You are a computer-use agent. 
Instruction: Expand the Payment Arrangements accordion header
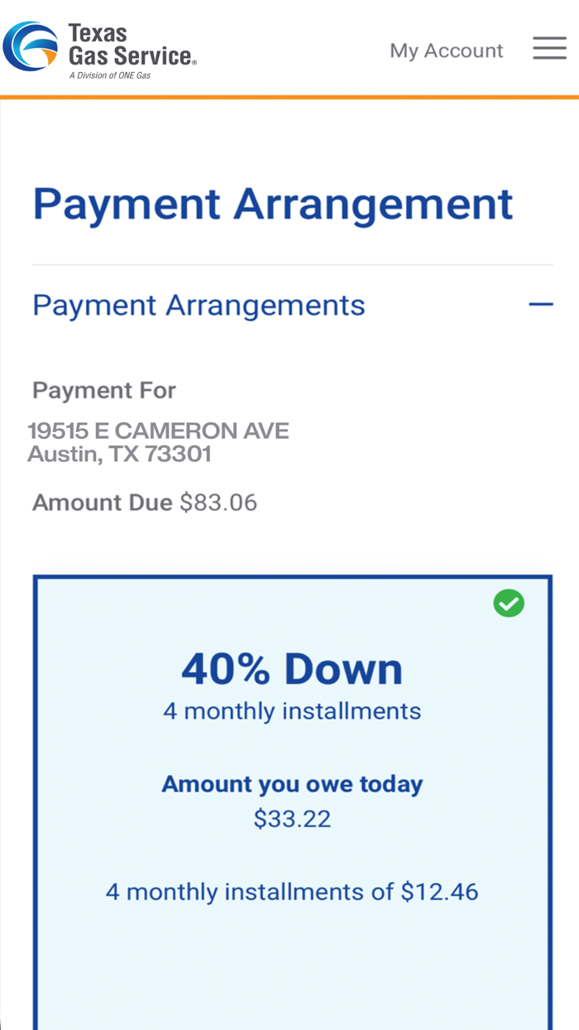[199, 305]
